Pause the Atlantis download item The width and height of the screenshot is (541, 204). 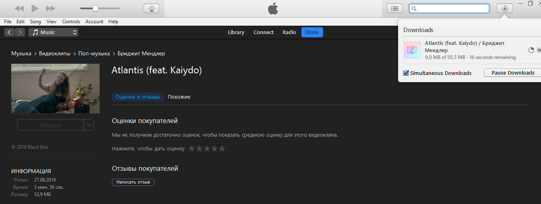[539, 50]
